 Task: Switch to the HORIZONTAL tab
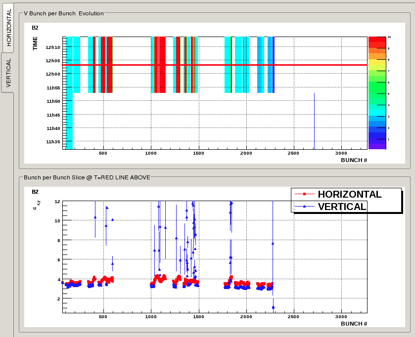[8, 27]
